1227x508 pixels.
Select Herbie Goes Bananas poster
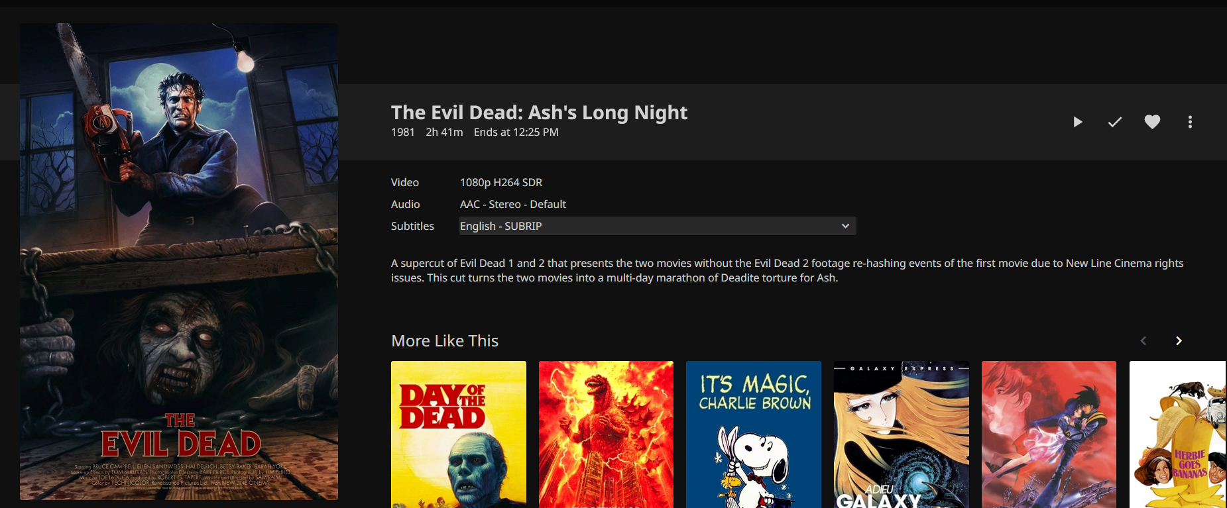(1178, 434)
